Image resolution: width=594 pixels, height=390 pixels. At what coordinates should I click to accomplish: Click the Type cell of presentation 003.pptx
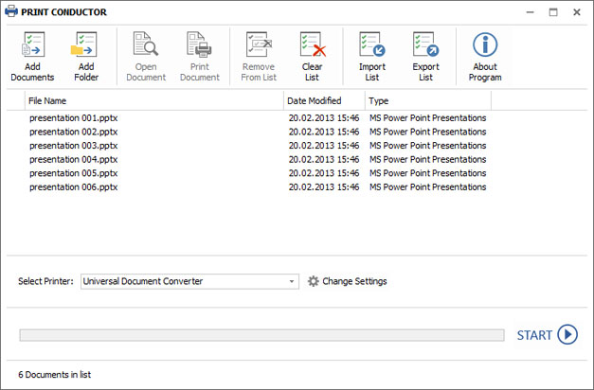427,146
